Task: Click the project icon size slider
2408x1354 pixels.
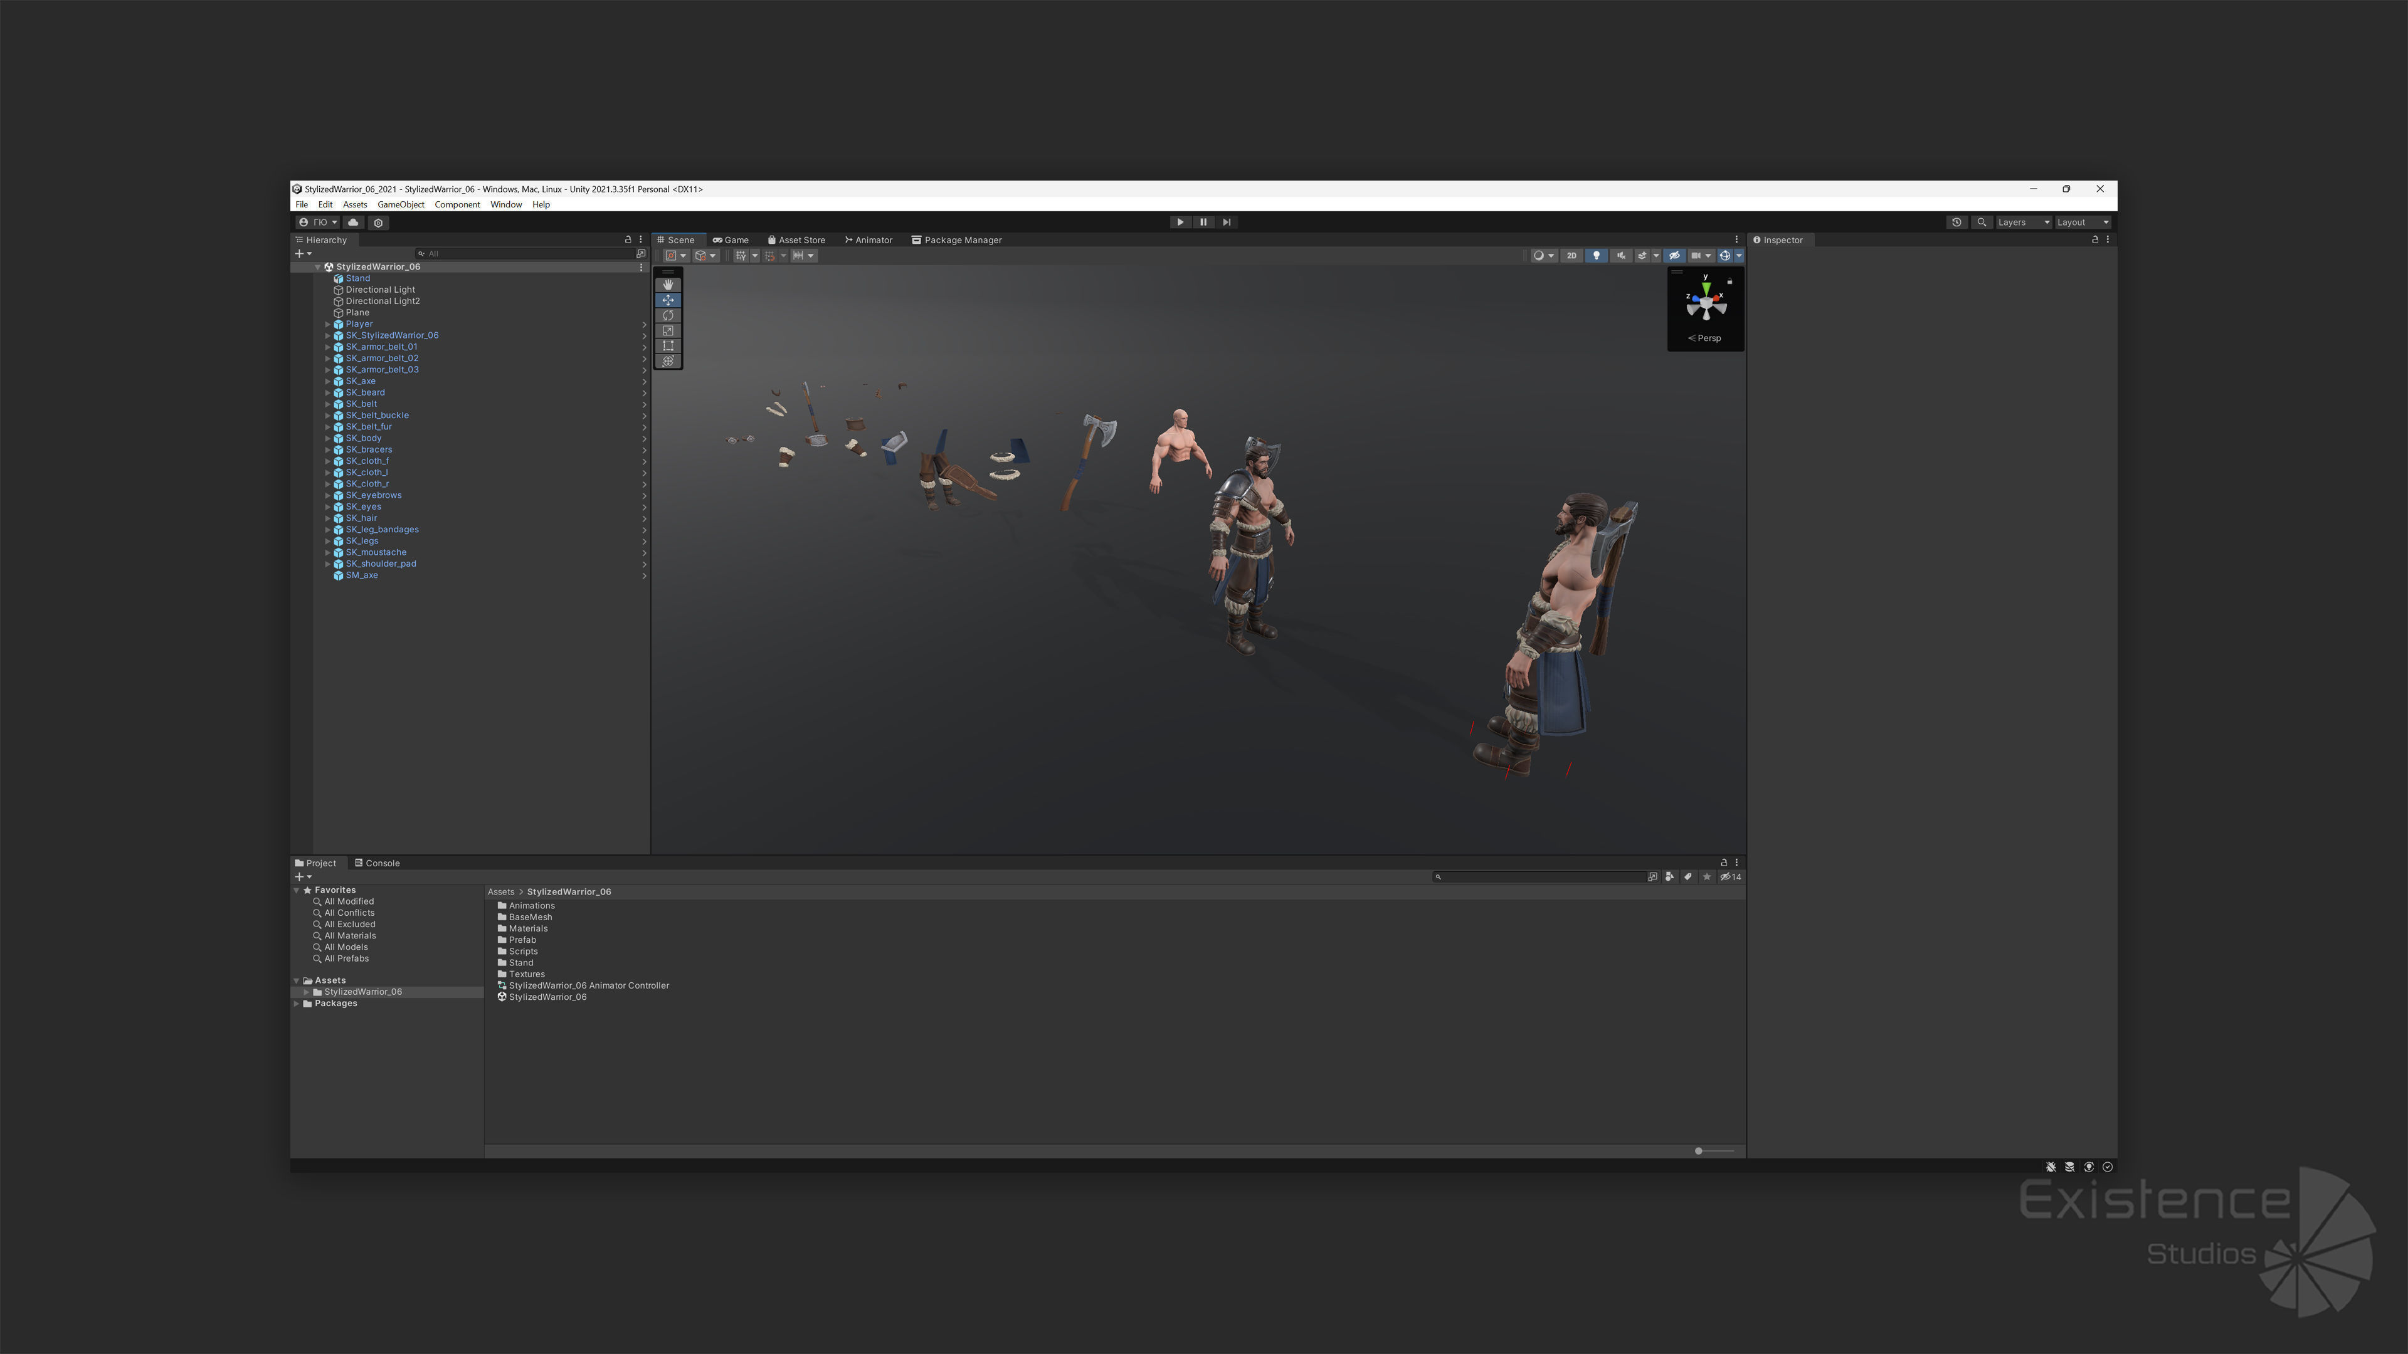Action: point(1699,1152)
